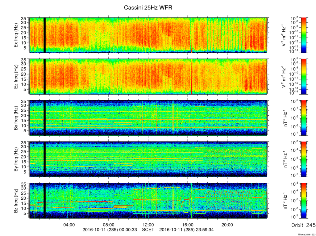Click the "20:00" time axis label
The width and height of the screenshot is (316, 236).
227,225
